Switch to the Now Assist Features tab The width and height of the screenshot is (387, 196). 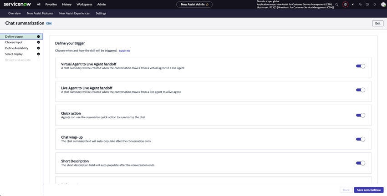[40, 13]
